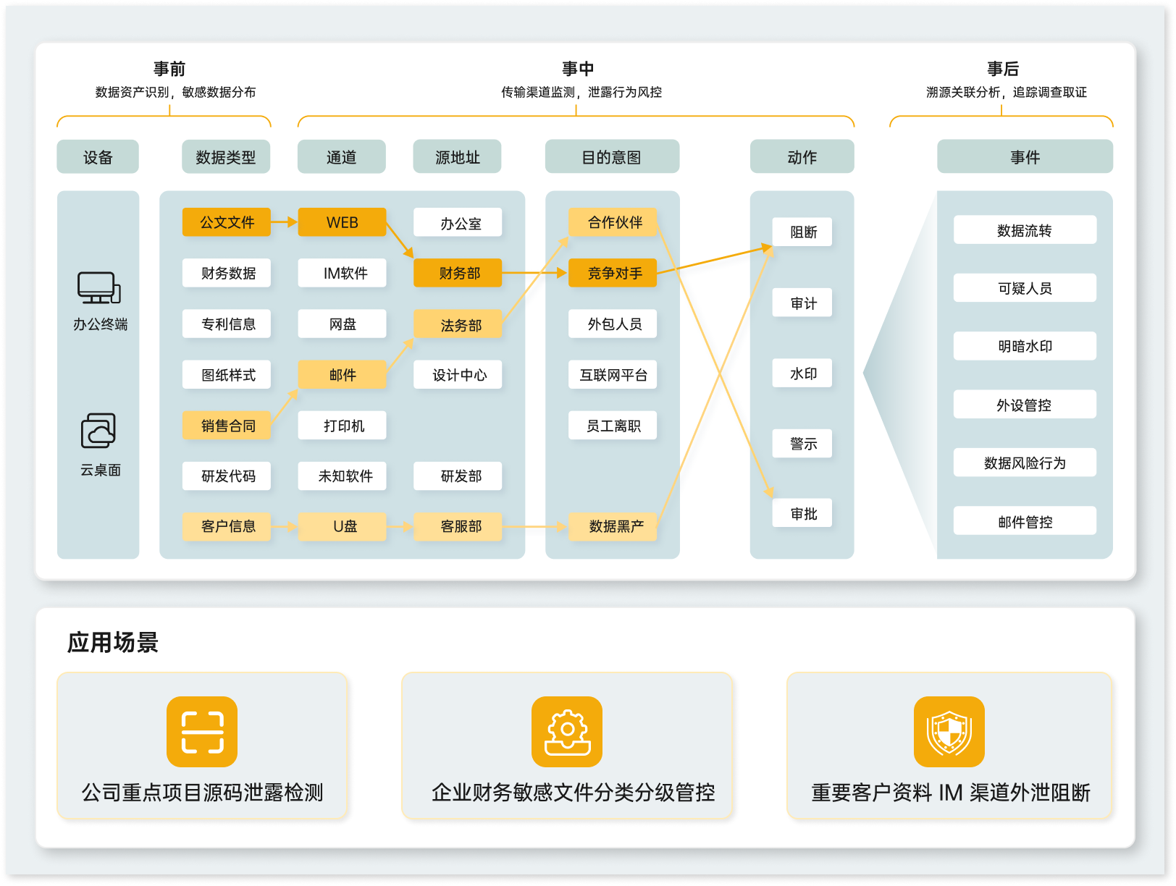The width and height of the screenshot is (1176, 886).
Task: Click the 员工离职 intent box
Action: pyautogui.click(x=613, y=426)
